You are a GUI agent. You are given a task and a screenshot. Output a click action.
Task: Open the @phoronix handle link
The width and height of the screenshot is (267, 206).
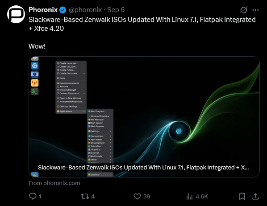click(85, 10)
